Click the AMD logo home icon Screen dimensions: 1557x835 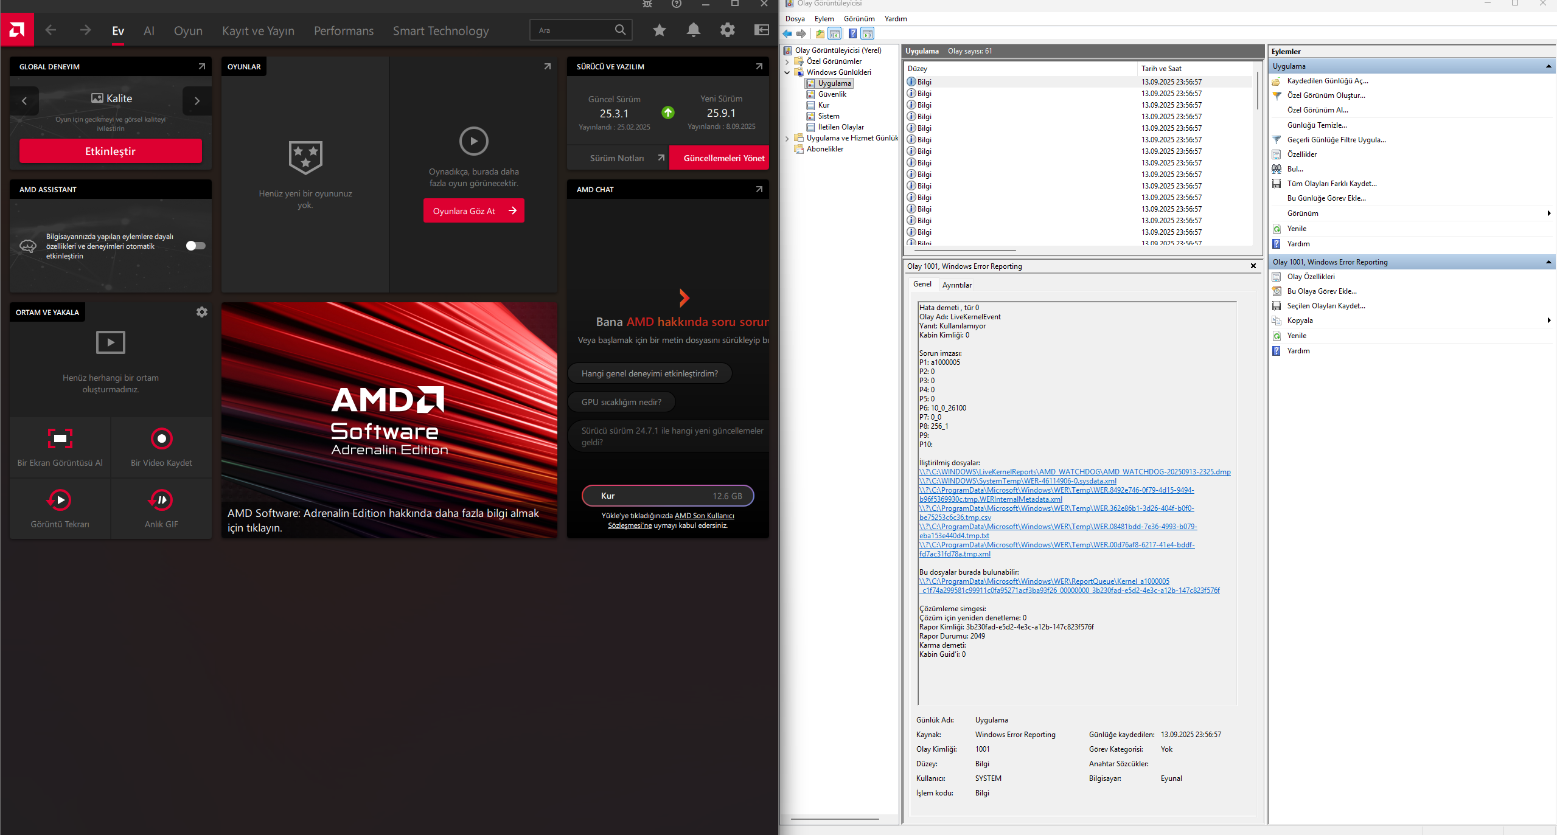(x=17, y=30)
